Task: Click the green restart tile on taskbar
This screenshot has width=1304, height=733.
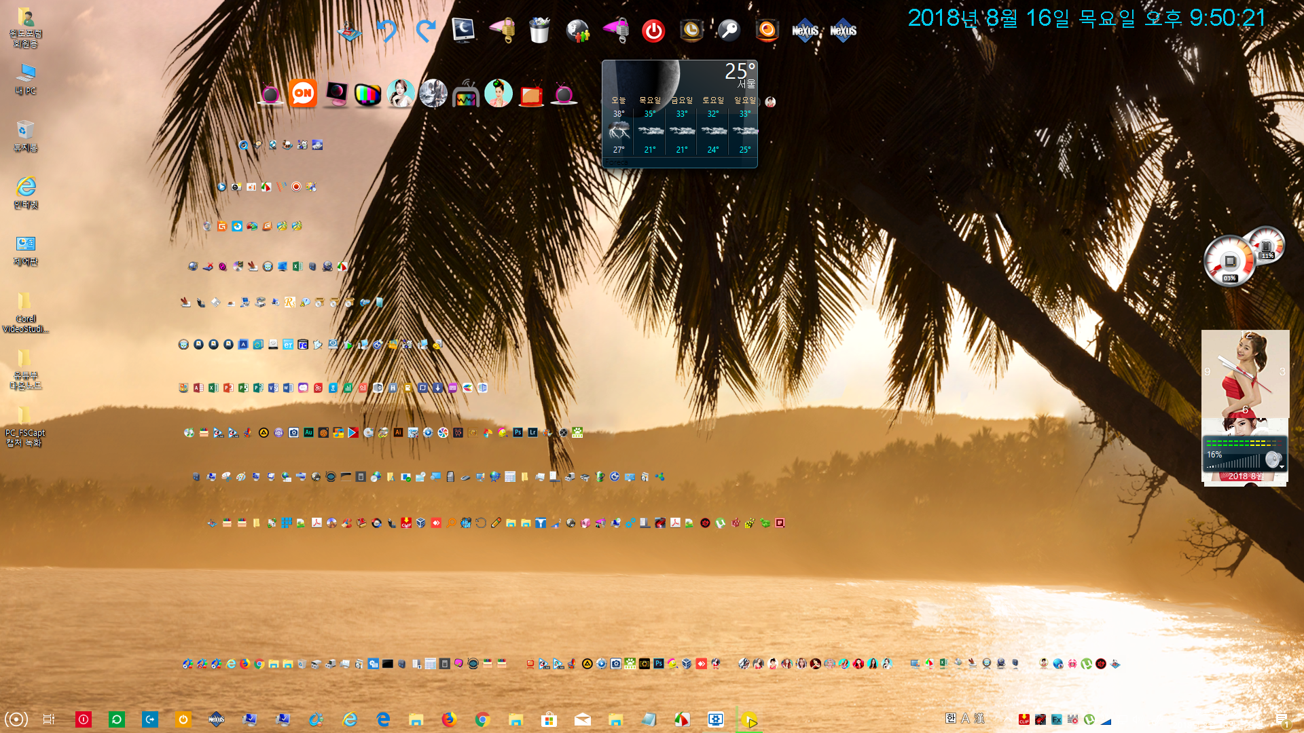Action: (116, 719)
